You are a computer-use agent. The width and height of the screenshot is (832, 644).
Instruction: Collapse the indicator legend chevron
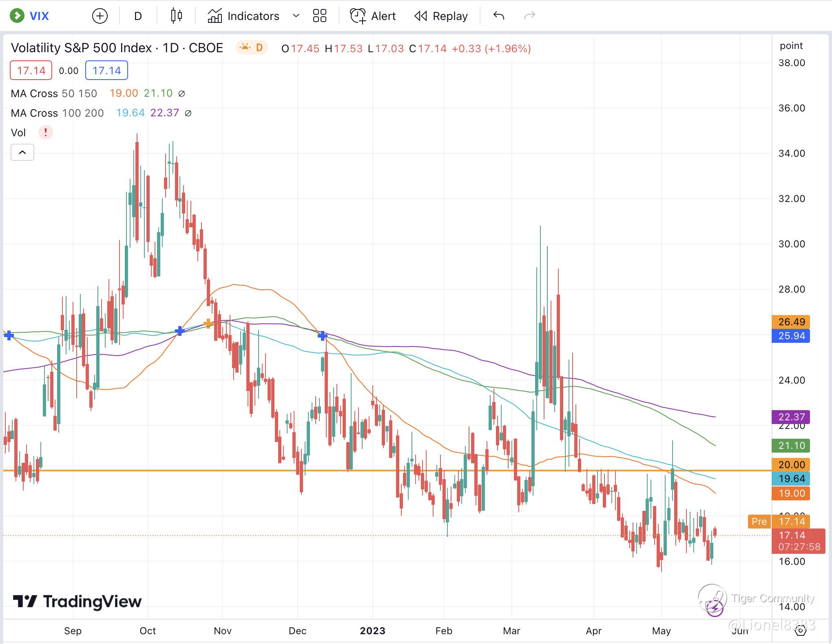(22, 152)
